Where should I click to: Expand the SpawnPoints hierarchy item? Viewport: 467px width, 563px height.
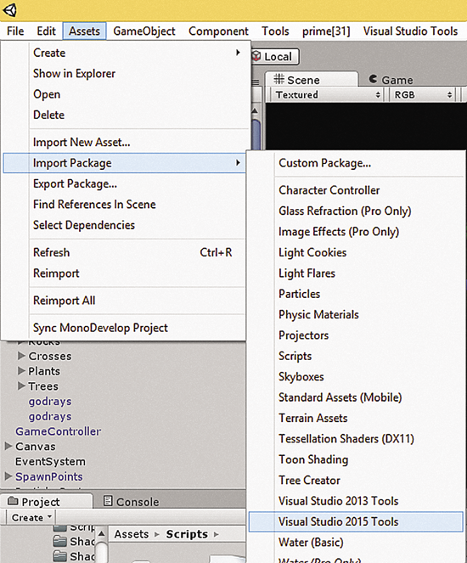pos(8,476)
